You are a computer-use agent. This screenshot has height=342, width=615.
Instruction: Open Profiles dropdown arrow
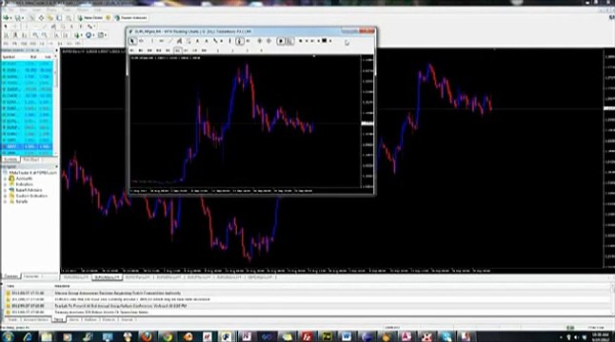(x=23, y=18)
